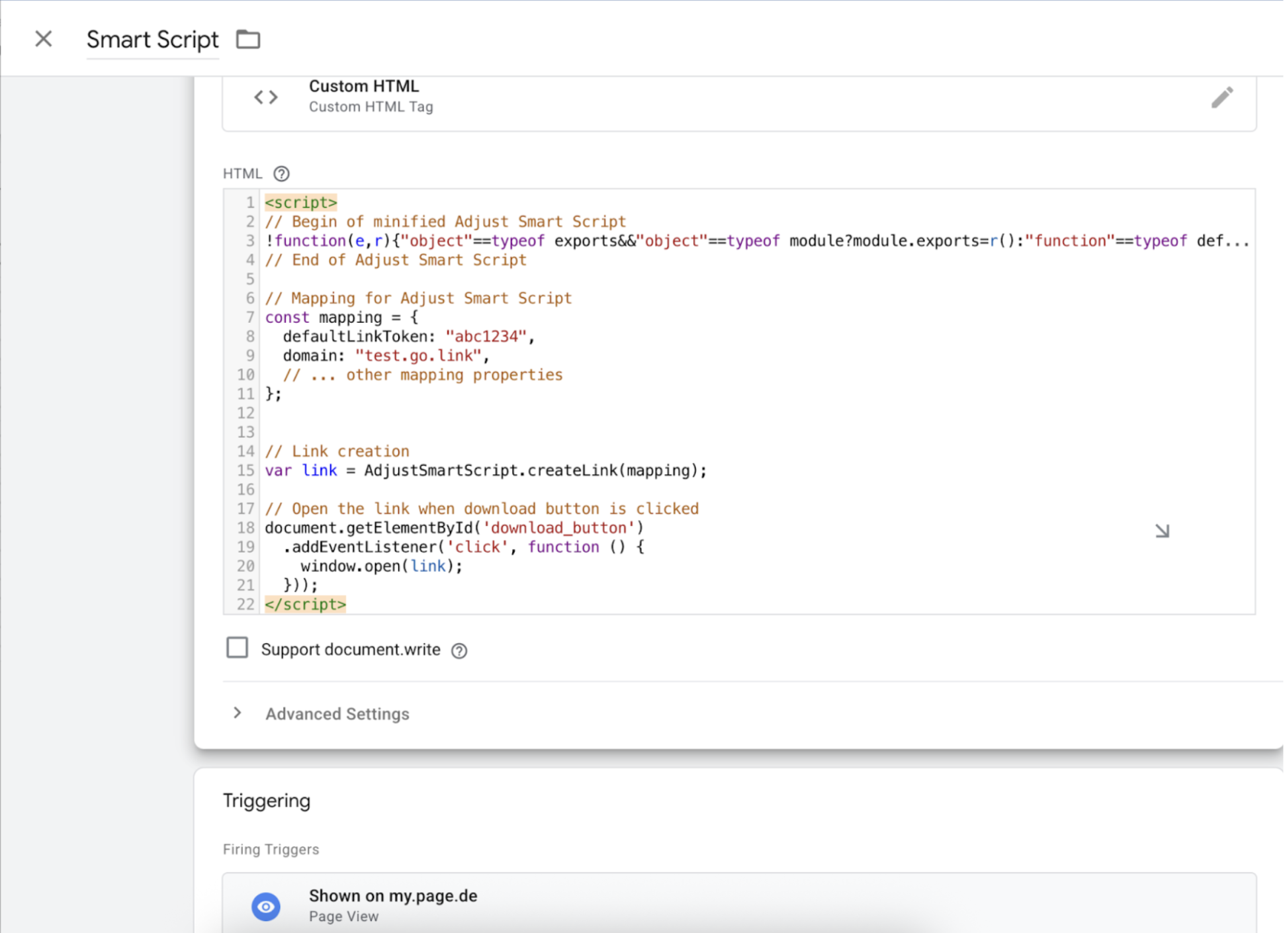
Task: Click the Custom HTML tag type icon
Action: [265, 97]
